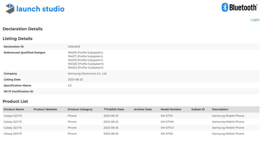Click the Referenced Qualified Designs label
Screen dimensions: 262x141
point(24,53)
